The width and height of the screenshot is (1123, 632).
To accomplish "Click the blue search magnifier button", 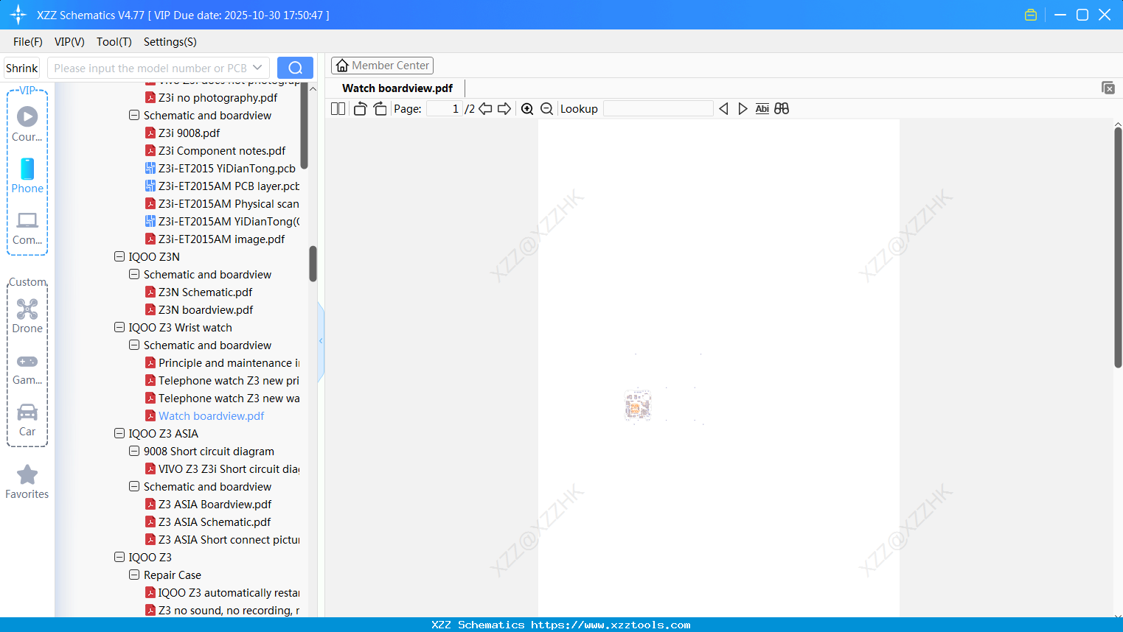I will click(295, 68).
